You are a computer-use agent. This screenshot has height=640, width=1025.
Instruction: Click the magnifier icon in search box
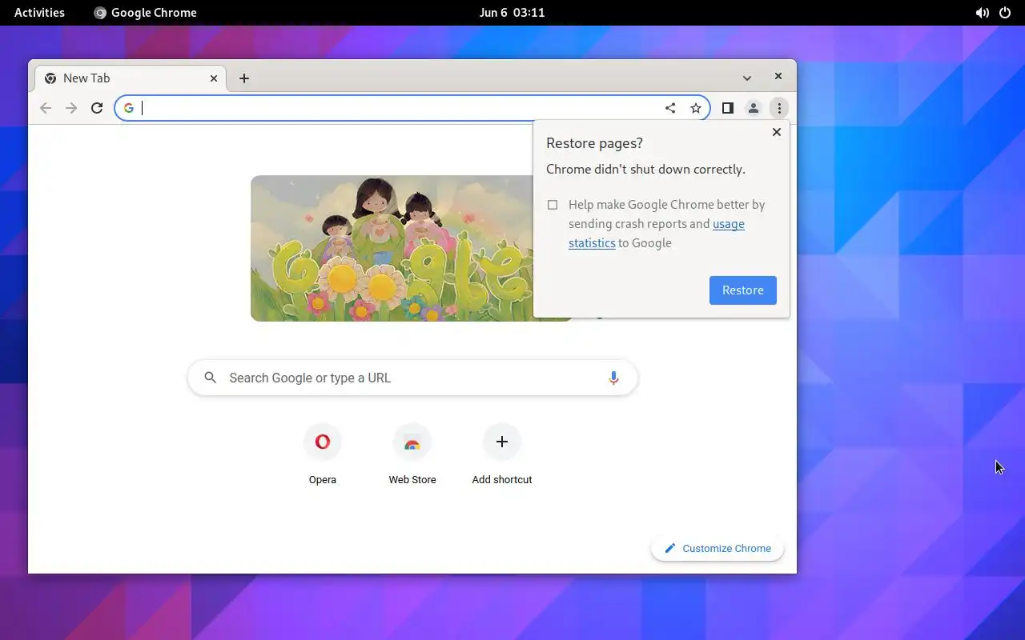coord(210,378)
